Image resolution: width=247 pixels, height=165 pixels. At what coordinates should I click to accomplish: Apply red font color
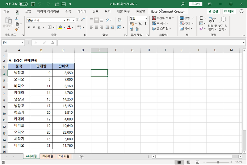pos(69,27)
